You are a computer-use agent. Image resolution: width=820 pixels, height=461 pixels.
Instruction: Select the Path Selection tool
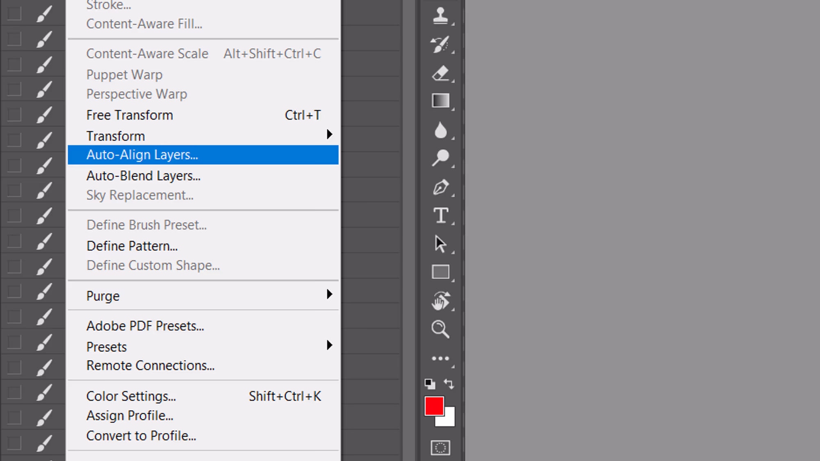[440, 244]
